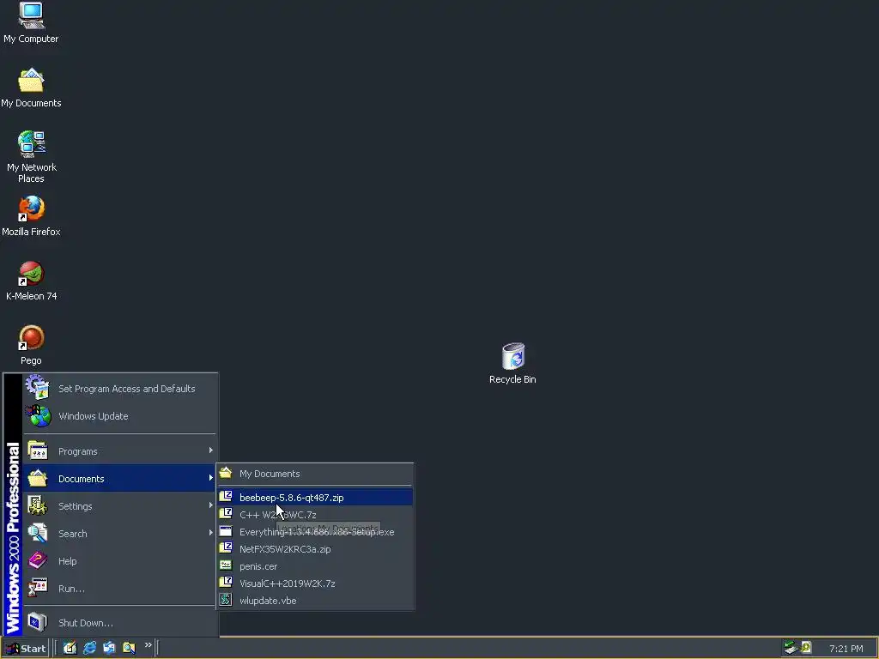Click archive icon beside VisualC++2019W2K.7z
The height and width of the screenshot is (659, 879).
226,582
